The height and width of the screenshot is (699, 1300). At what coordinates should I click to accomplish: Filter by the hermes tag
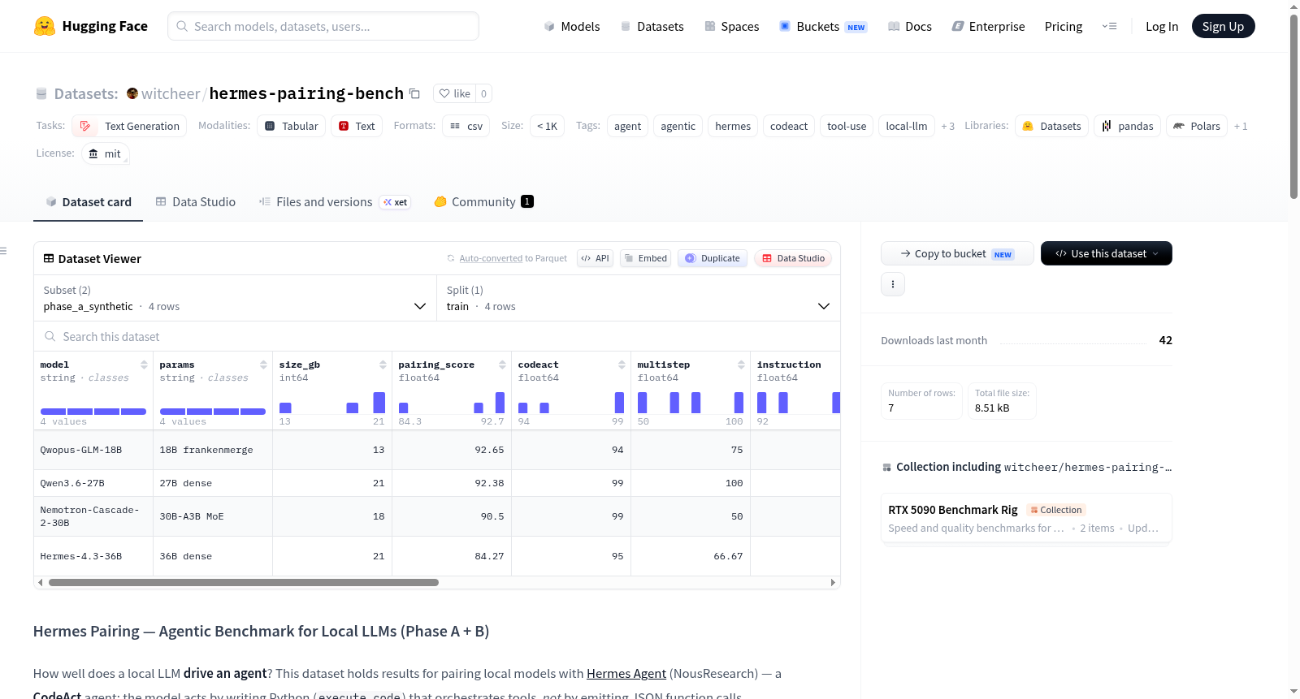click(x=733, y=126)
